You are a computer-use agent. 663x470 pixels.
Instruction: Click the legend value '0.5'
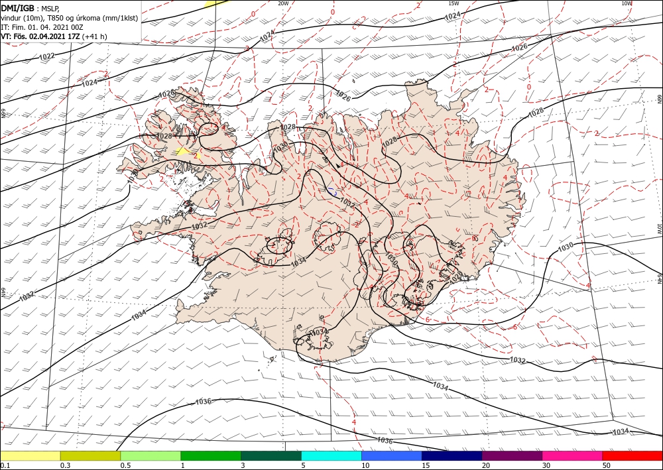point(125,465)
